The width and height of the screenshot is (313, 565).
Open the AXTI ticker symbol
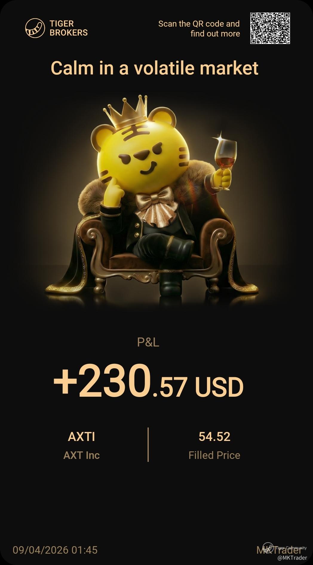[x=82, y=437]
